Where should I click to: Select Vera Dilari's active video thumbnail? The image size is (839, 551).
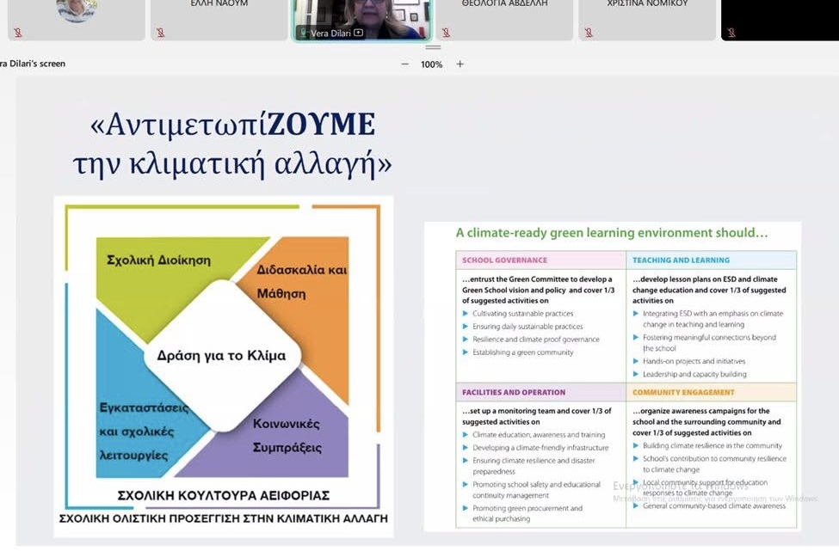(361, 15)
